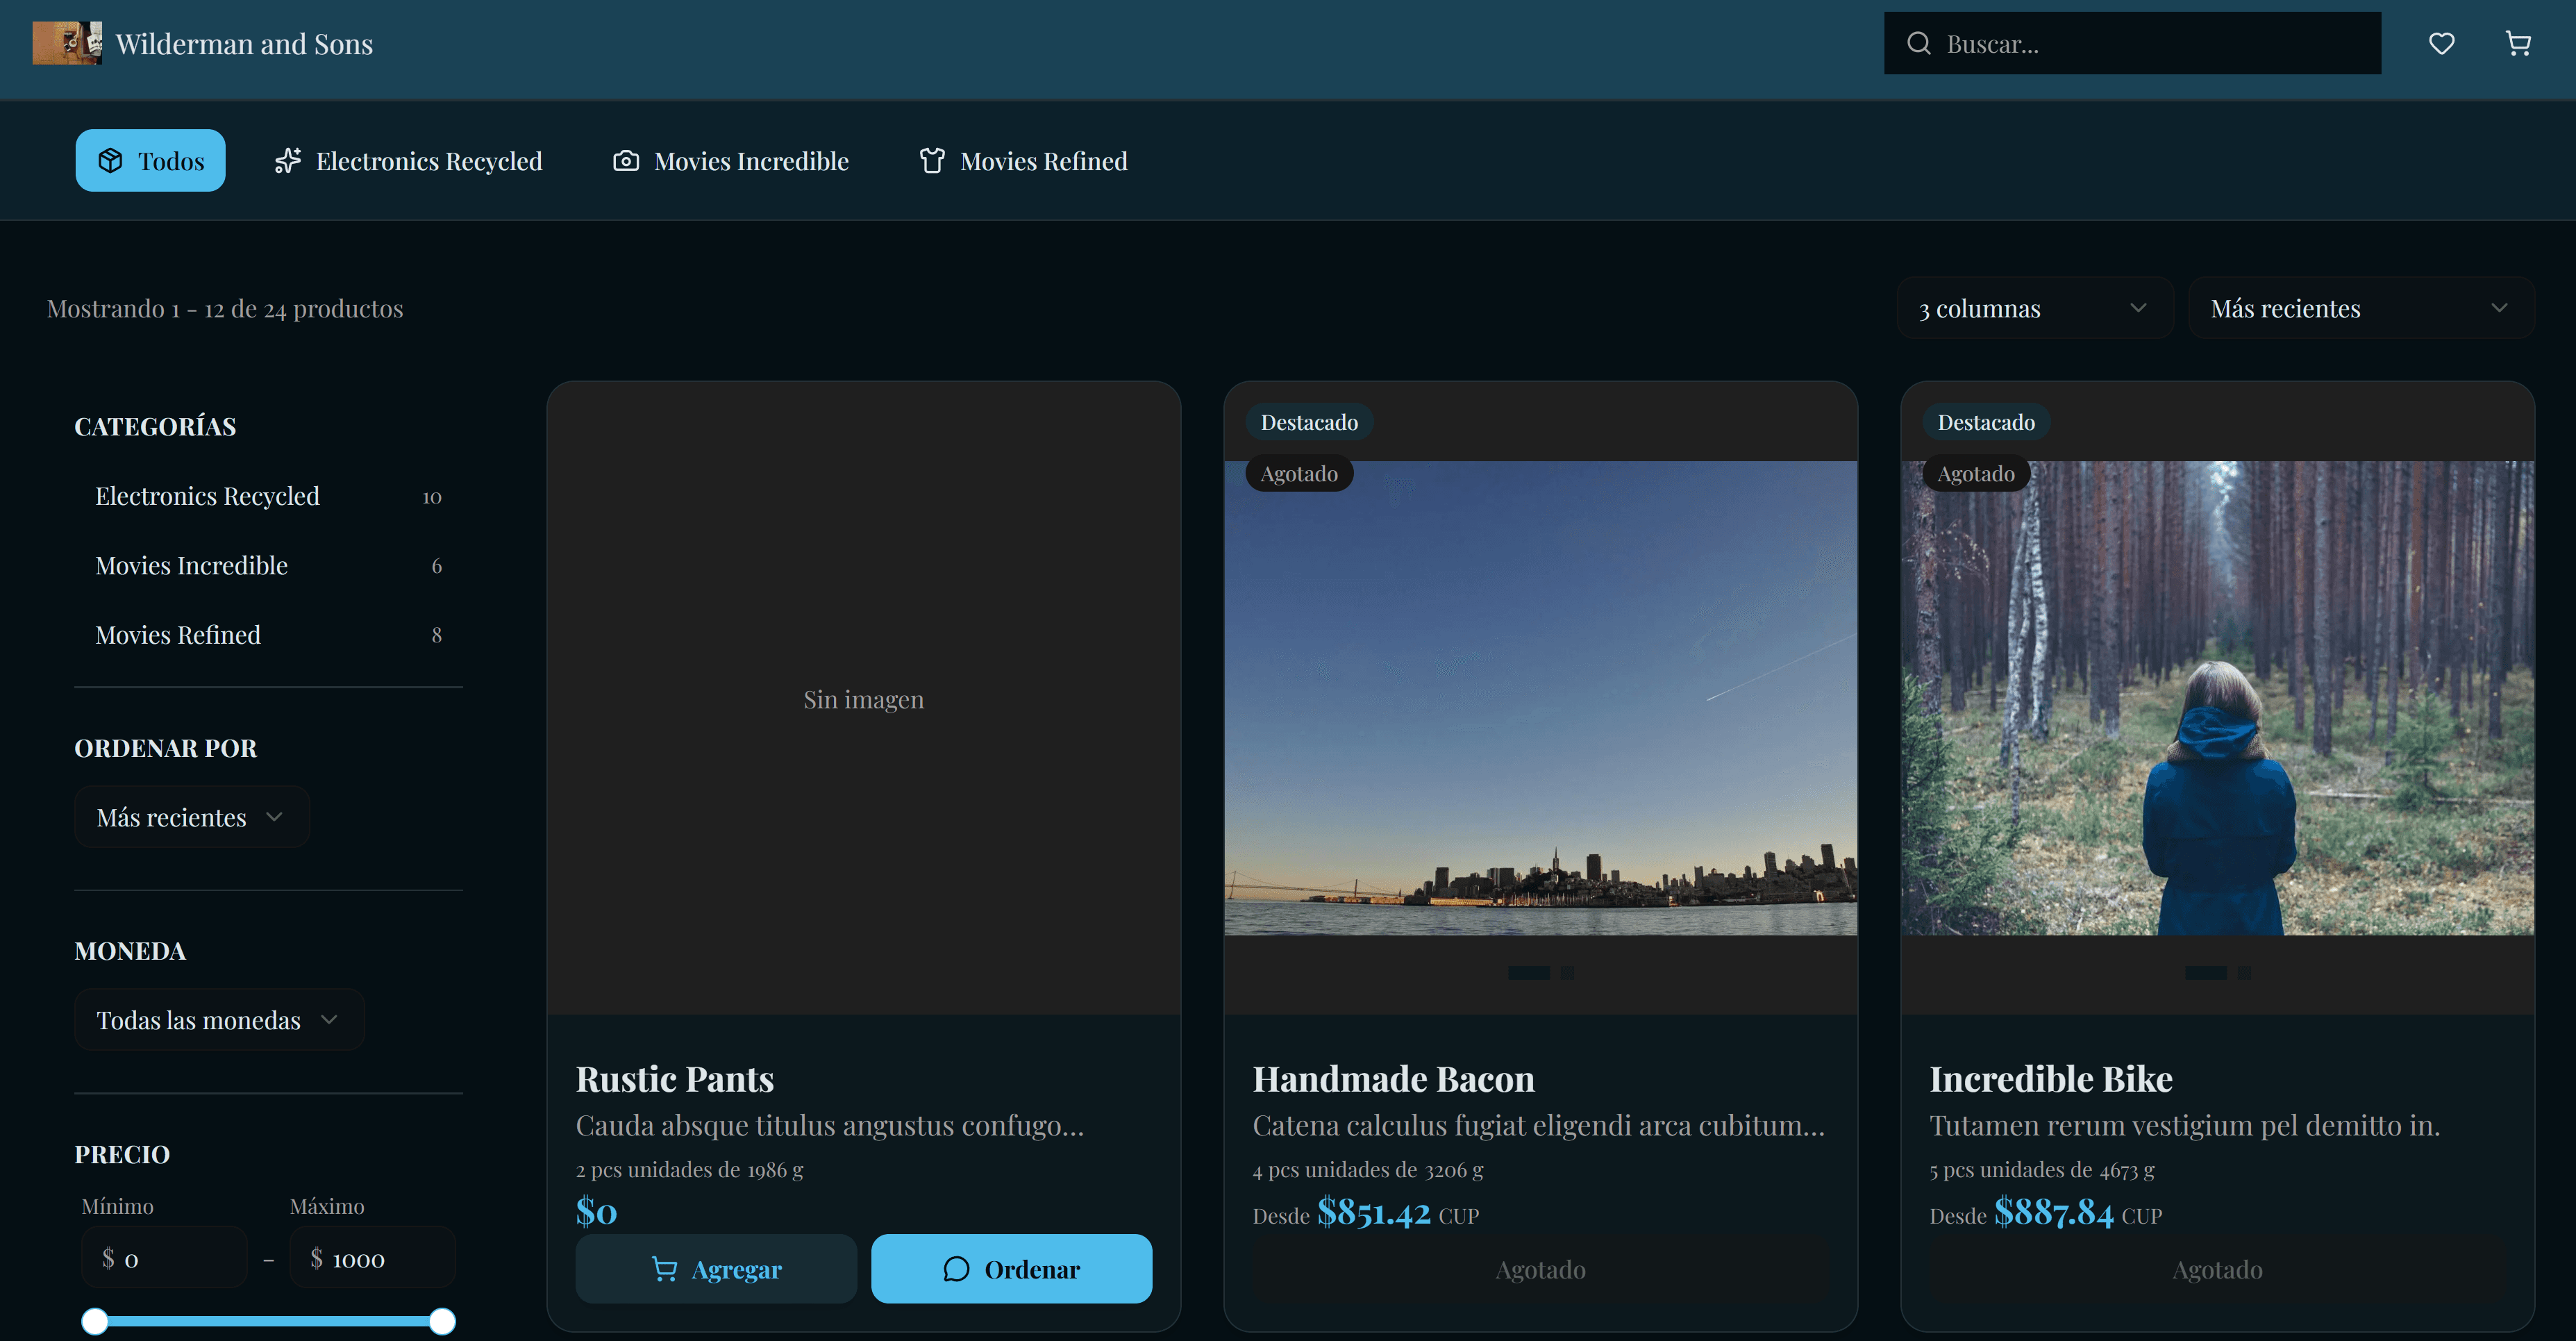Screen dimensions: 2576x1341
Task: Open the wishlist heart icon
Action: 2441,43
